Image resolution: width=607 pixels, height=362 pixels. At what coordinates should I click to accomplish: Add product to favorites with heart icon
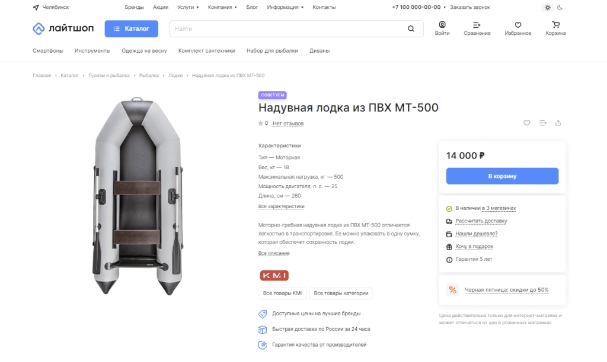click(x=527, y=123)
